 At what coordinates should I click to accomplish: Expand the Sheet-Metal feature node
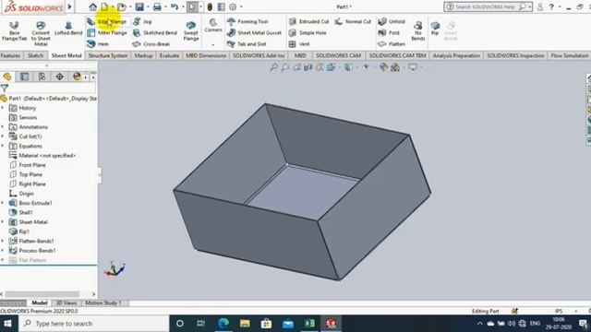[x=3, y=222]
